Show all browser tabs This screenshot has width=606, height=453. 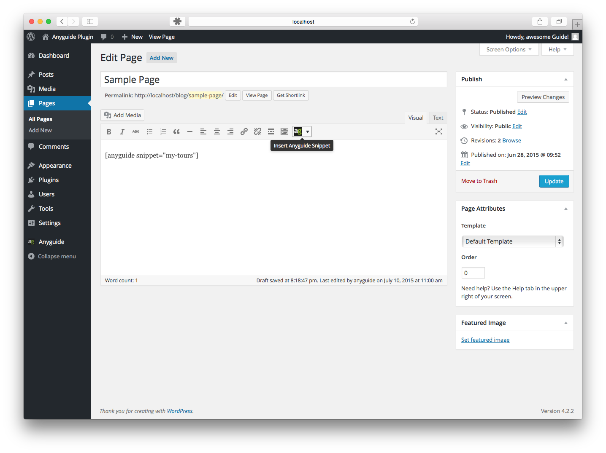coord(559,21)
